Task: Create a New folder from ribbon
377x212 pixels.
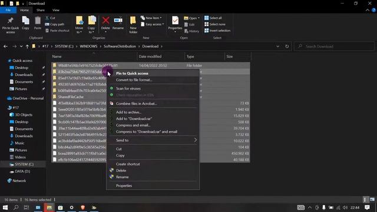Action: (133, 25)
